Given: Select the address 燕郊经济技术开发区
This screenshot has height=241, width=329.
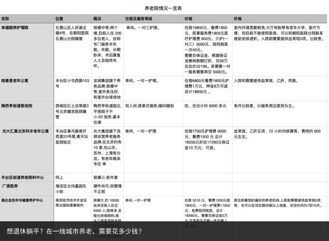Looking at the screenshot, I should (x=71, y=200).
